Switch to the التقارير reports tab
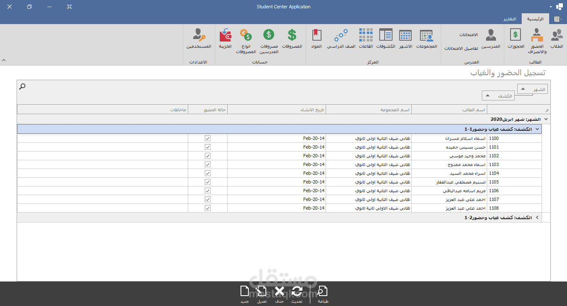This screenshot has height=306, width=567. click(x=510, y=19)
